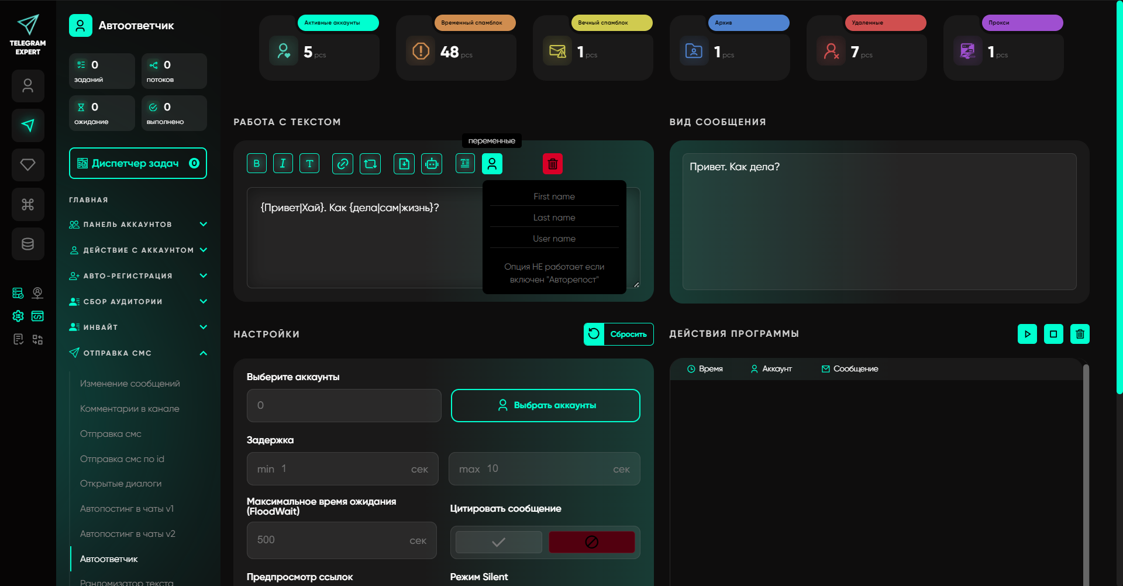Screen dimensions: 1123x586
Task: Start the program with the play icon
Action: pos(1027,334)
